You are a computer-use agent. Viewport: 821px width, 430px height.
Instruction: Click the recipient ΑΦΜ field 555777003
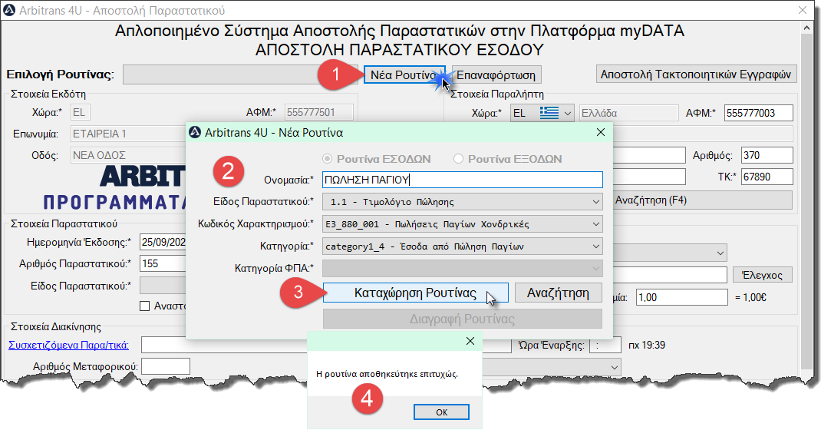click(x=759, y=113)
